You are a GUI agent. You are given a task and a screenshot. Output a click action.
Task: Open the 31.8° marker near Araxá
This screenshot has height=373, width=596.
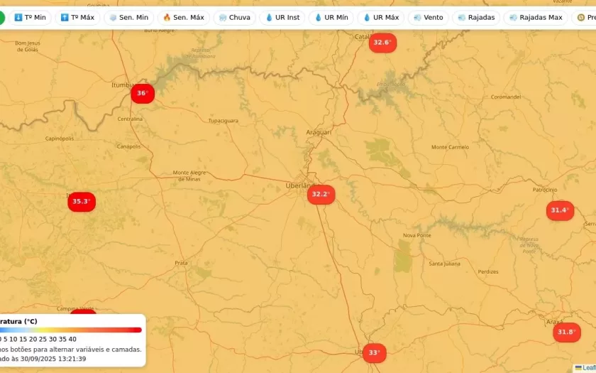pyautogui.click(x=566, y=333)
